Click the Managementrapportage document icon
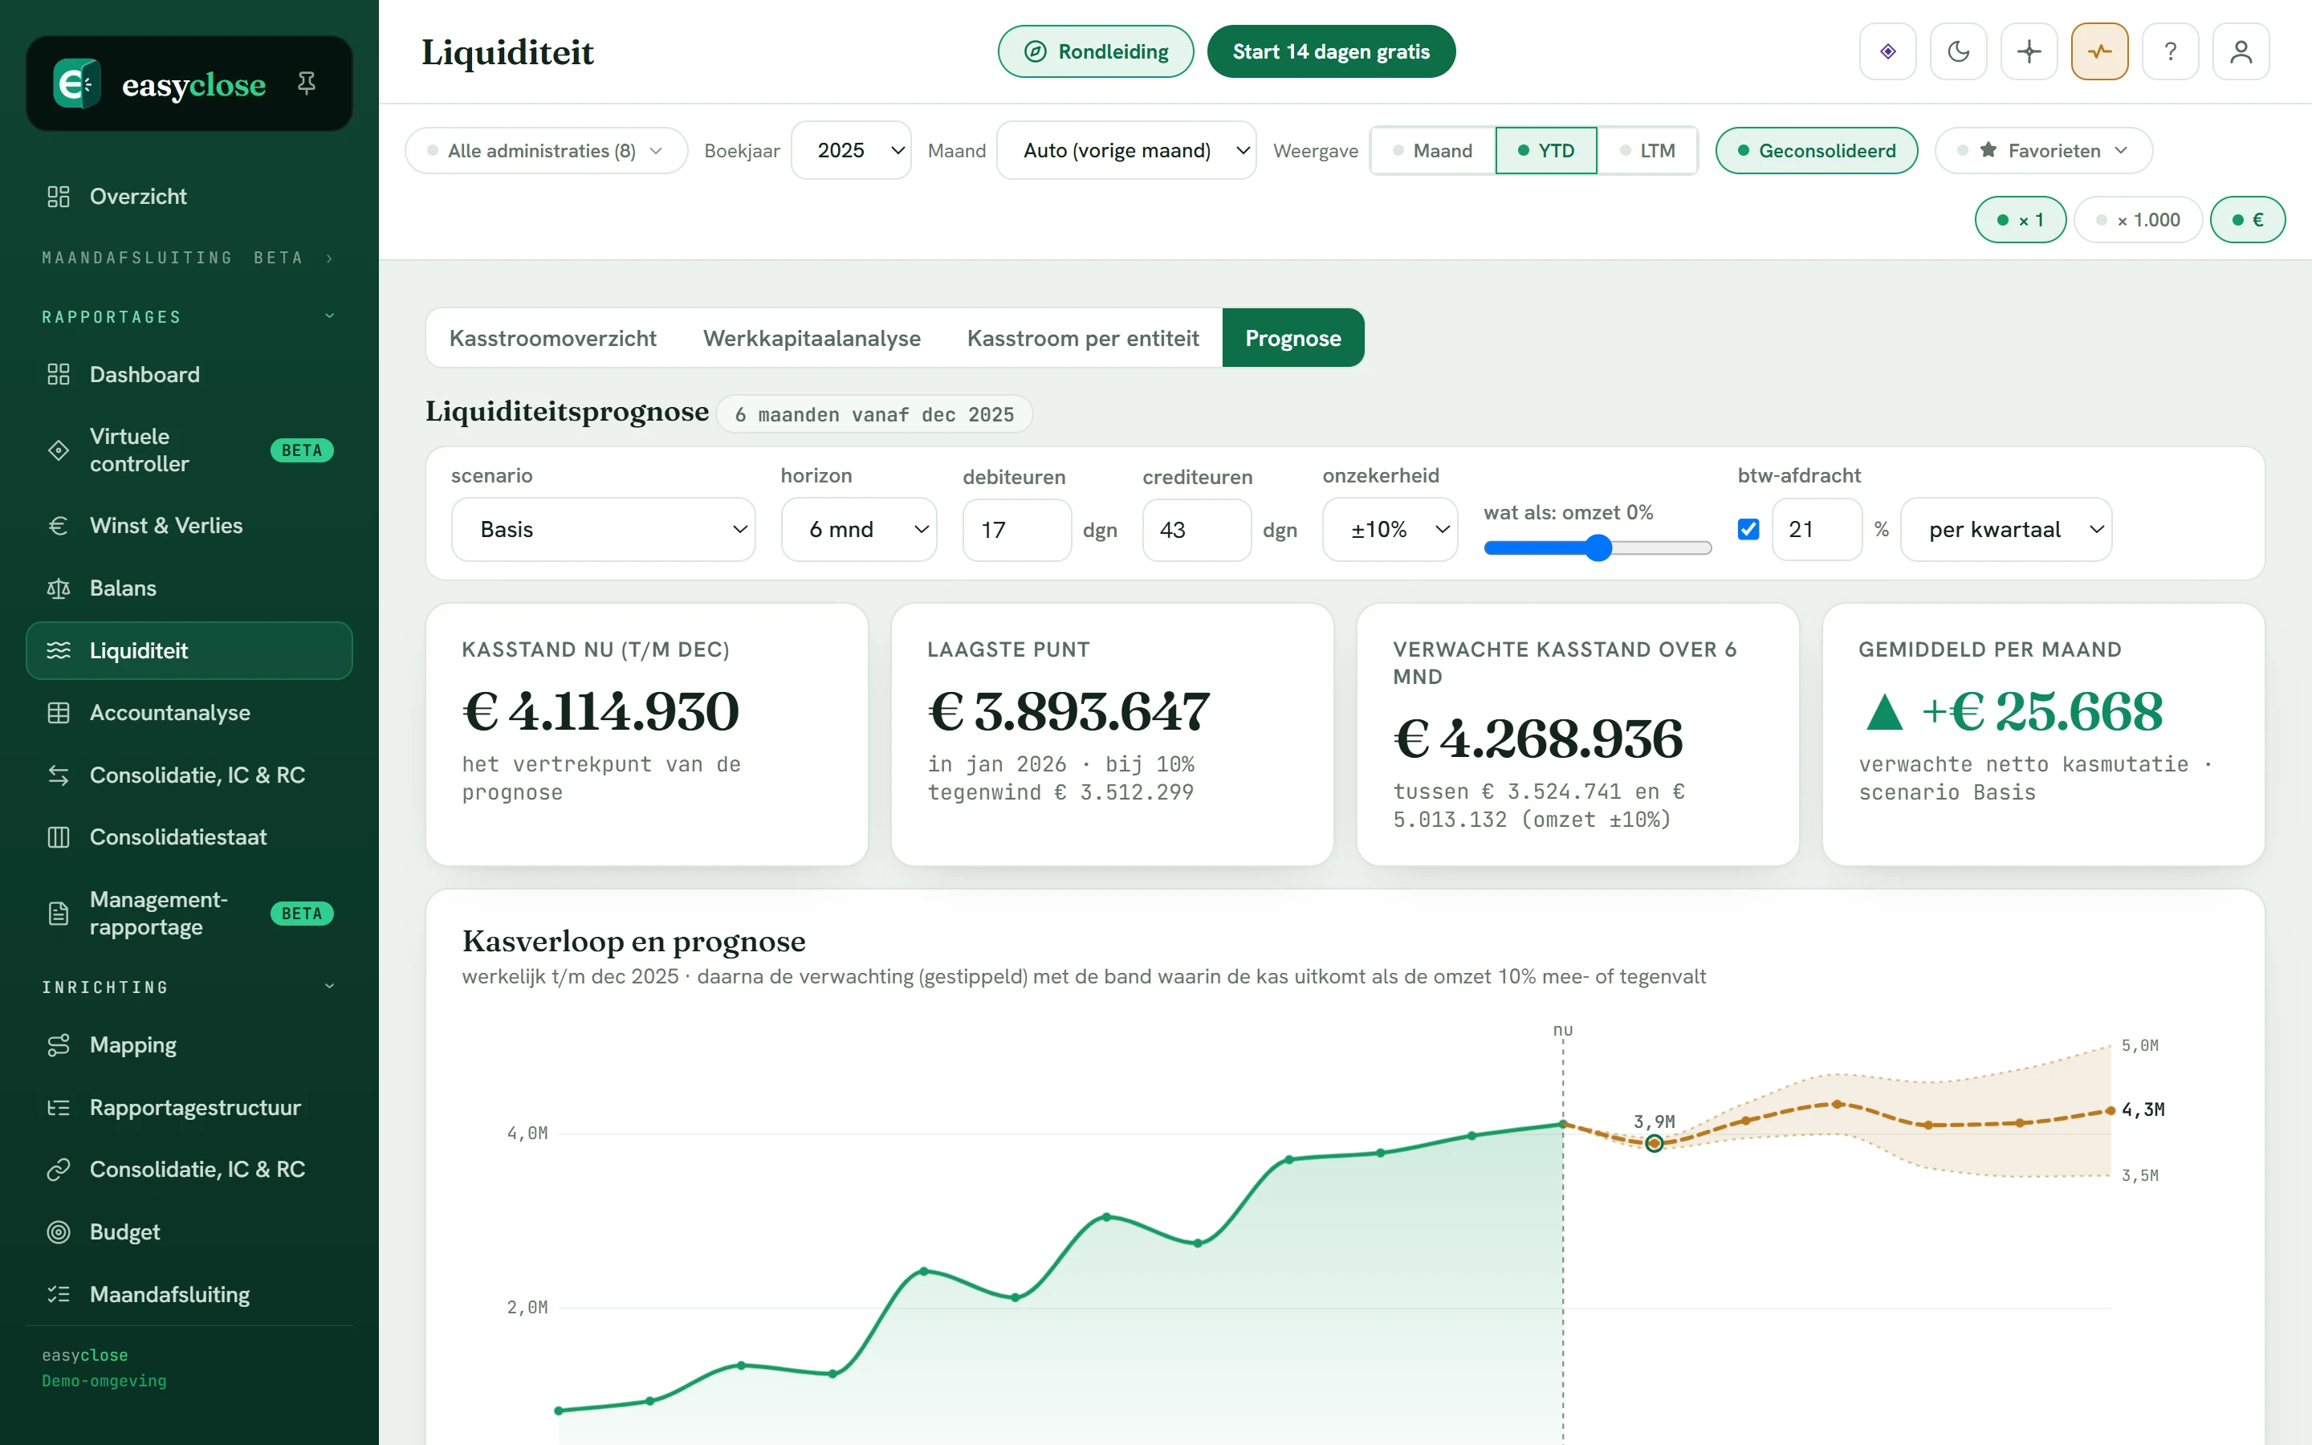2312x1445 pixels. coord(59,914)
